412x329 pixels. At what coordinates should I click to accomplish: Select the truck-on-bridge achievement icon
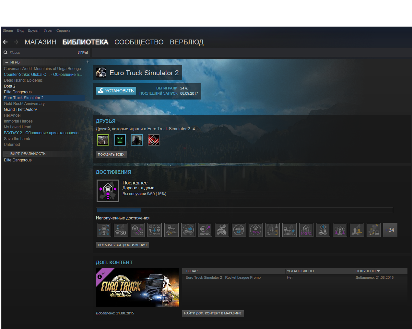[x=171, y=230]
